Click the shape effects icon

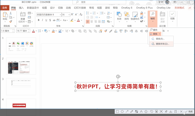point(142,21)
